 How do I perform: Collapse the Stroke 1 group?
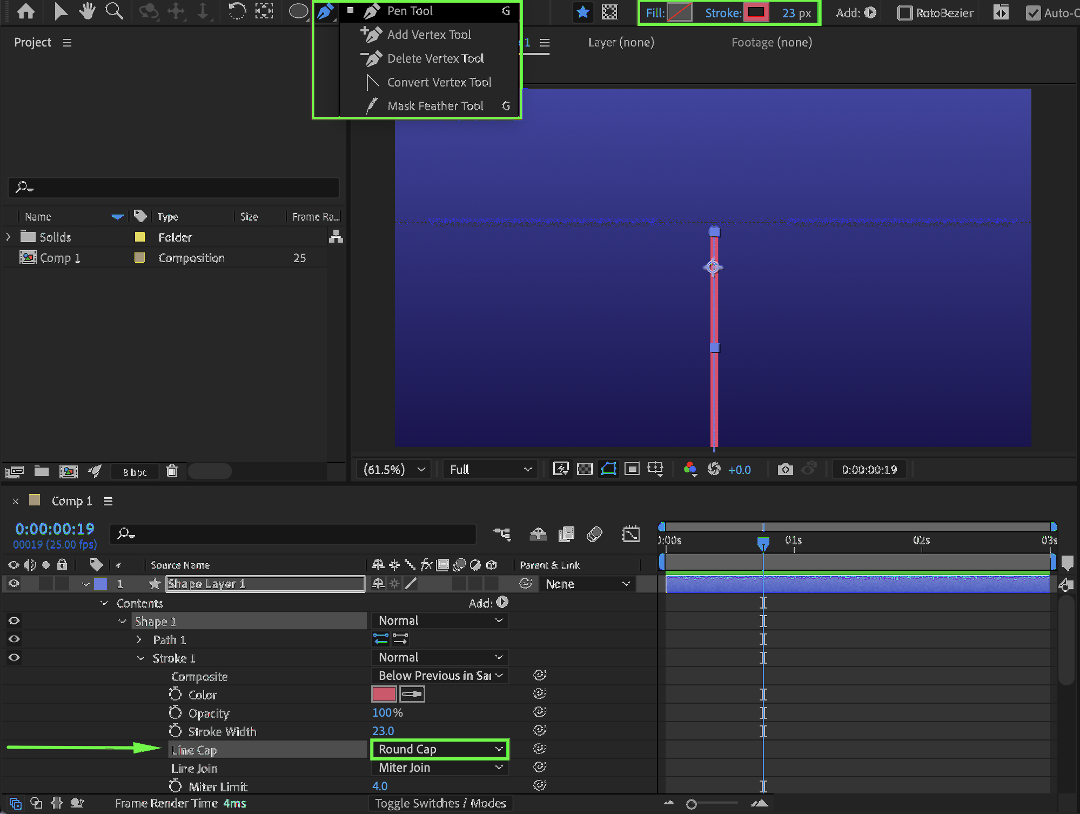pyautogui.click(x=140, y=658)
